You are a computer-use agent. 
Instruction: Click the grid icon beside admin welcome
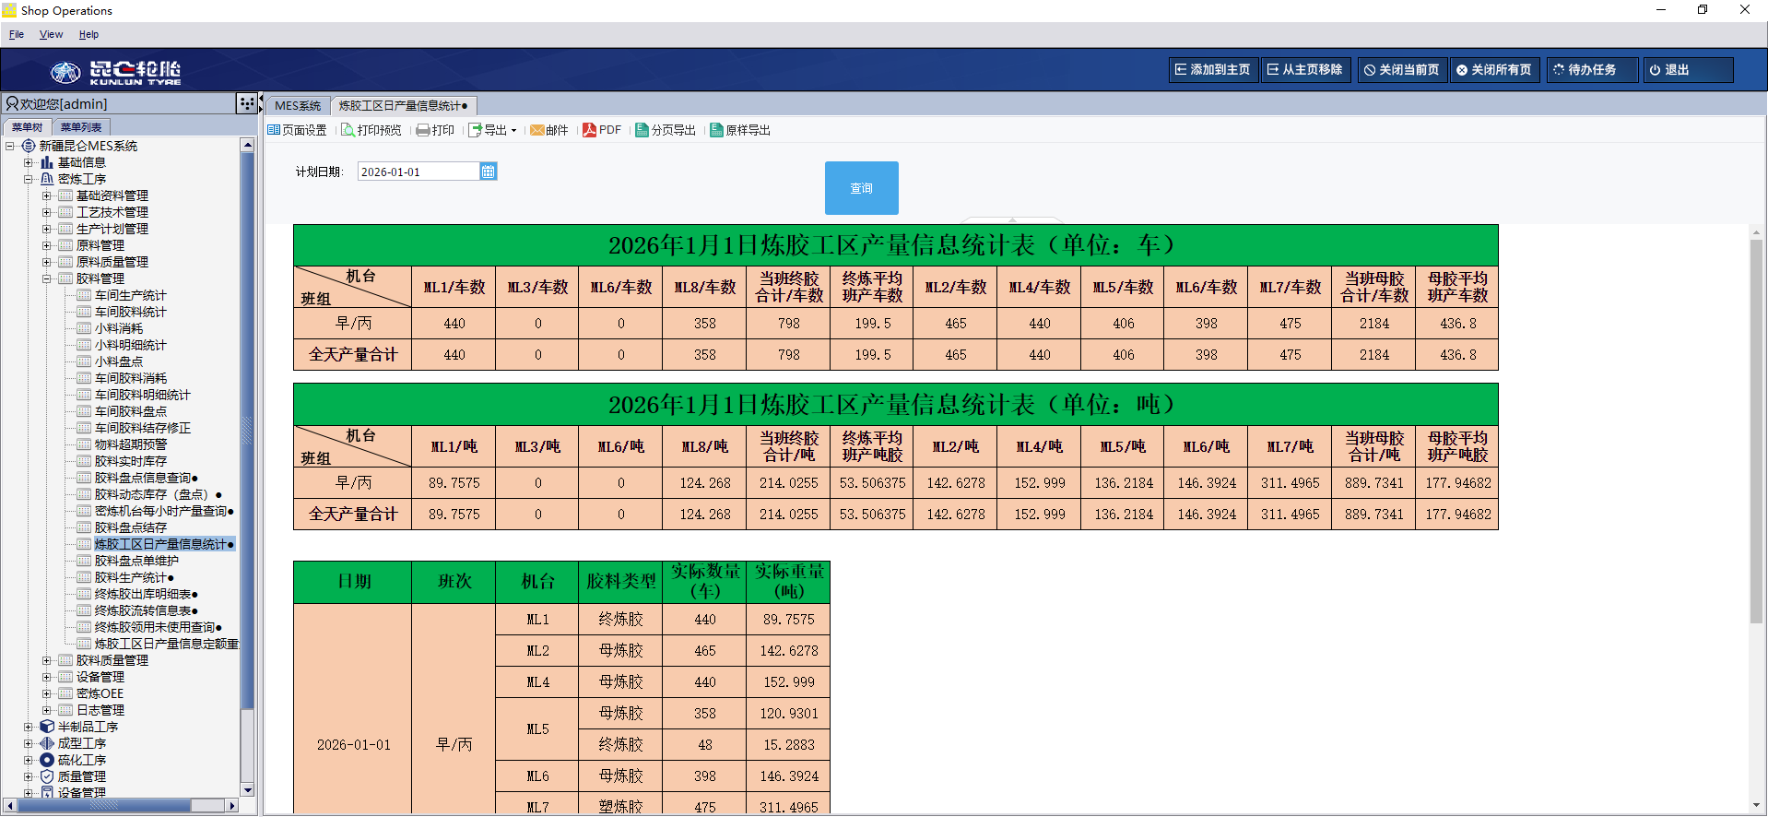pos(246,103)
